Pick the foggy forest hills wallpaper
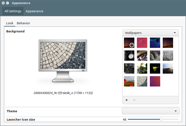The width and height of the screenshot is (186, 126). (x=168, y=68)
